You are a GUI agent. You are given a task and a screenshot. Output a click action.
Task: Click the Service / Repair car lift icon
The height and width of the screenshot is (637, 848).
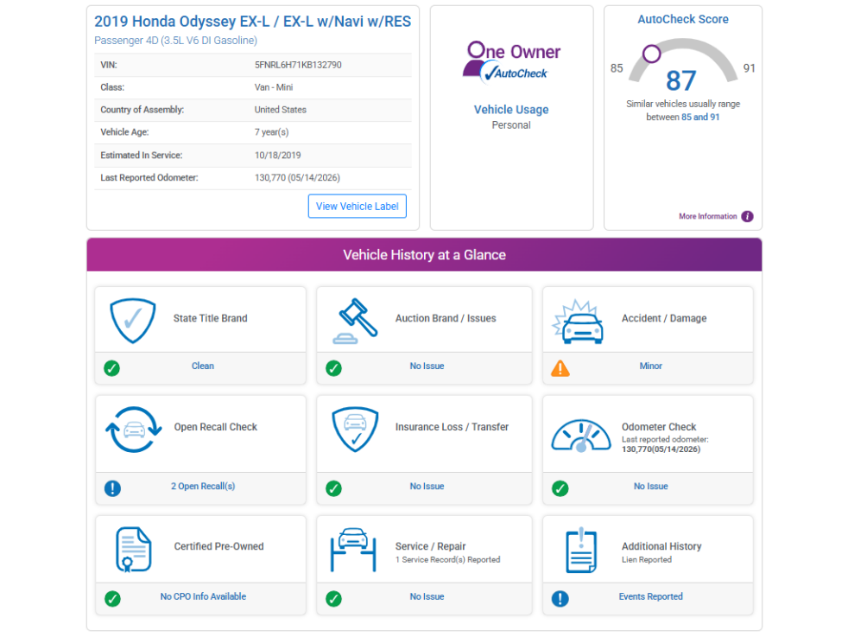[353, 550]
